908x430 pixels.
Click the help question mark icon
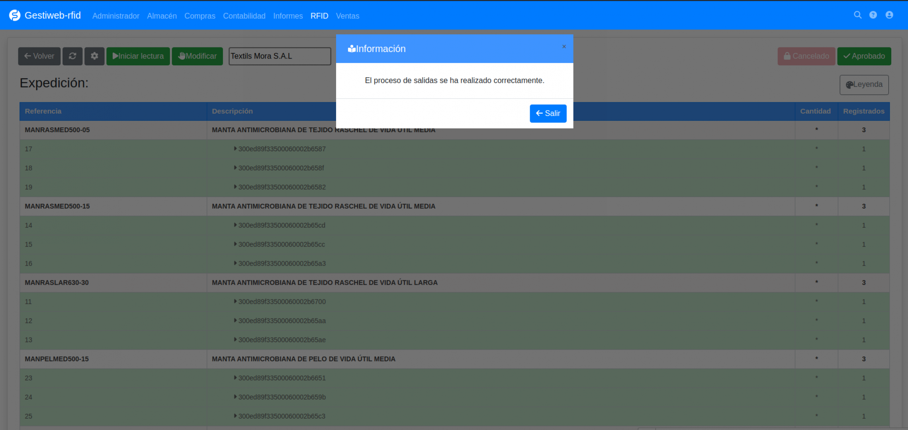pos(873,15)
